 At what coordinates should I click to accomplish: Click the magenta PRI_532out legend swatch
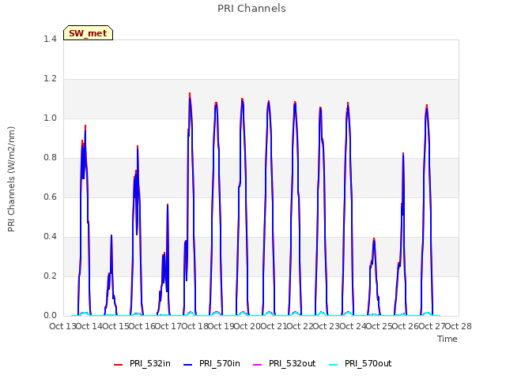(258, 365)
